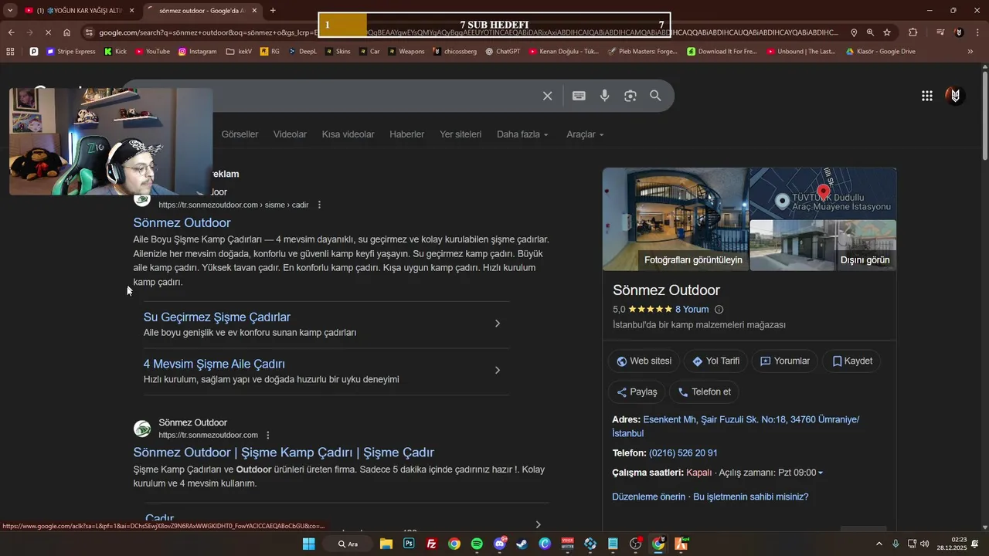This screenshot has height=556, width=989.
Task: Go back to the previous page
Action: point(11,32)
